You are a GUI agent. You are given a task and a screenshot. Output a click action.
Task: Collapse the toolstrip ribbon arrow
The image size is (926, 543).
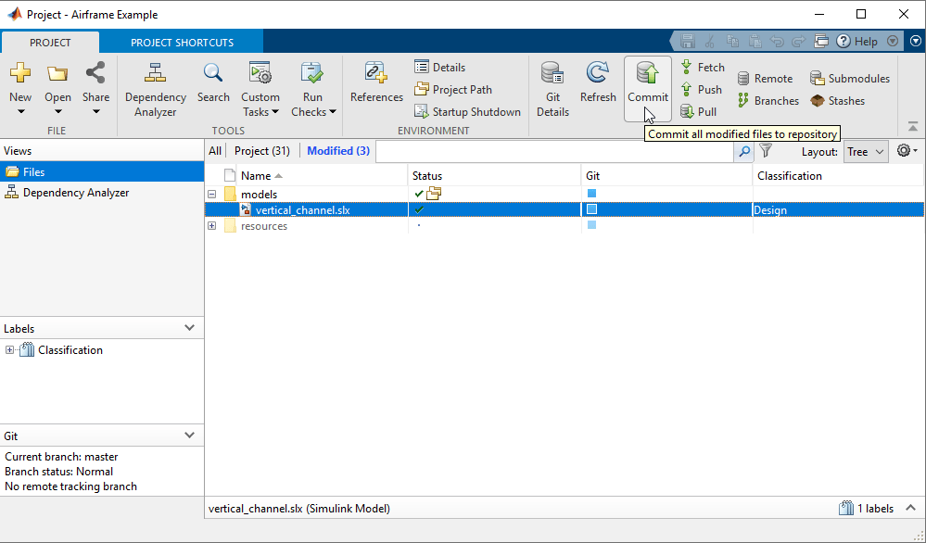pos(913,127)
